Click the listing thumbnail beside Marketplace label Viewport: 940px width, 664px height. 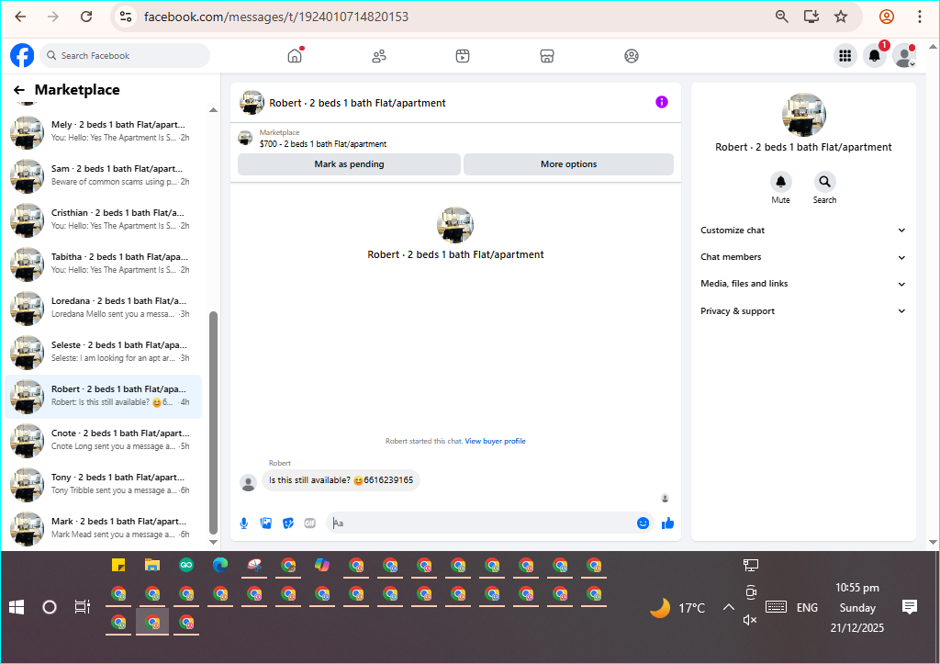245,138
